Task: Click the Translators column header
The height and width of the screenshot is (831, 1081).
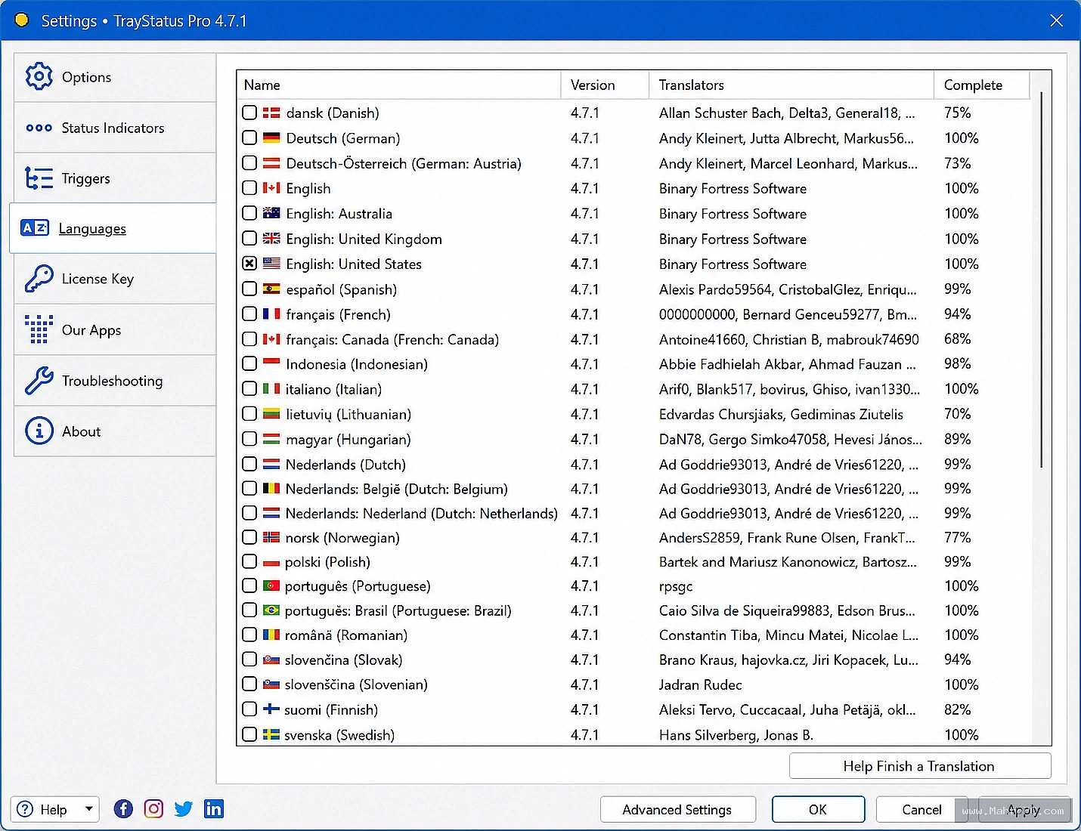Action: point(791,85)
